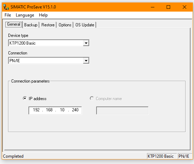The width and height of the screenshot is (194, 164).
Task: Select the IP address radio button
Action: click(25, 98)
